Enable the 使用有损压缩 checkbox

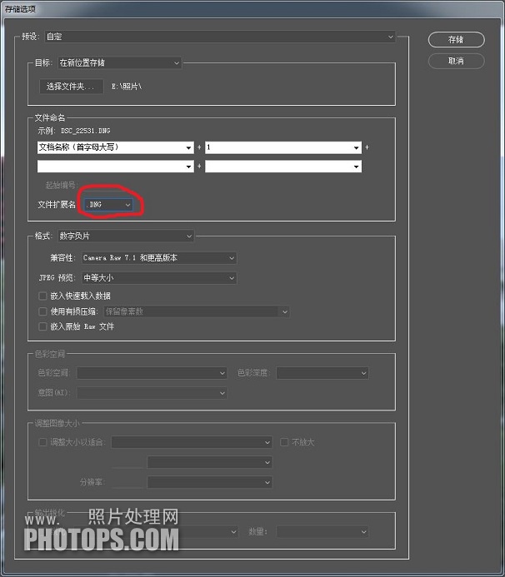click(x=42, y=311)
